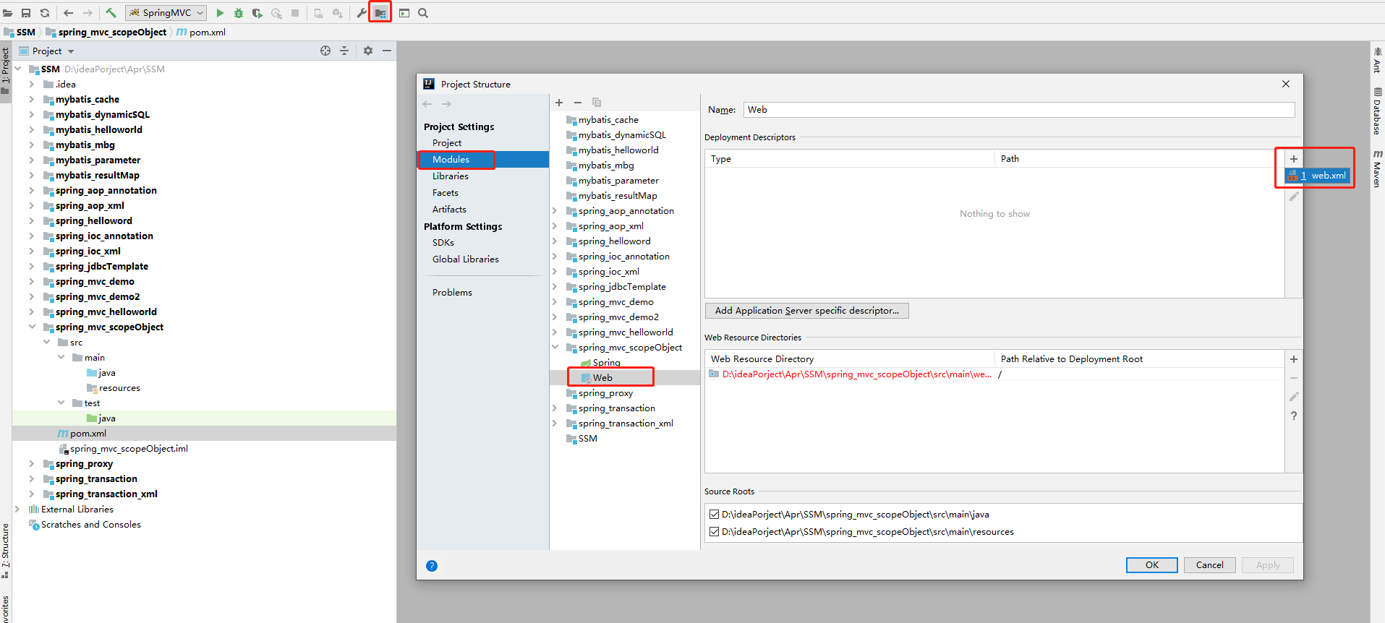Click Add Application Server specific descriptor button
This screenshot has width=1385, height=623.
pos(807,311)
